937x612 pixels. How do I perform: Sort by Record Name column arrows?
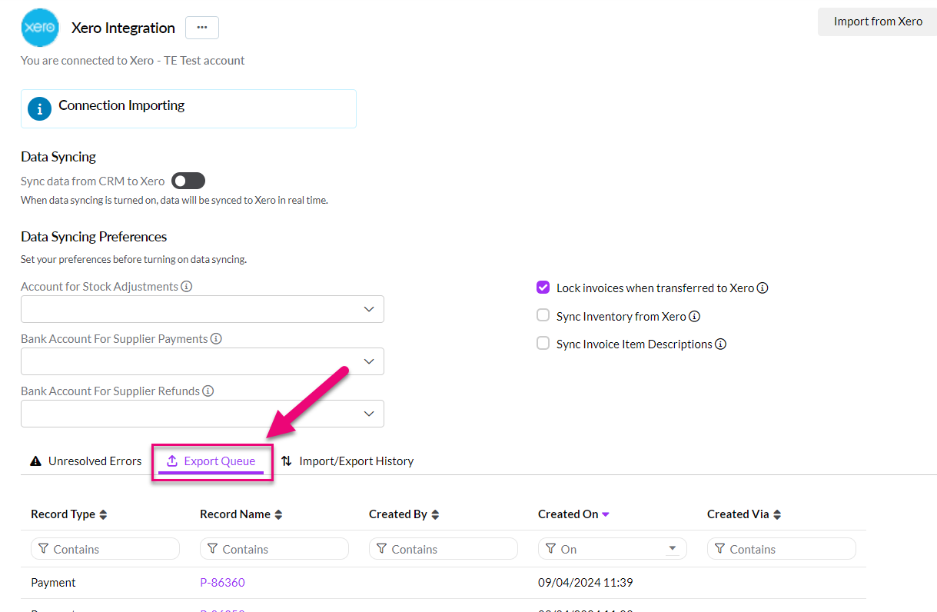click(x=279, y=515)
